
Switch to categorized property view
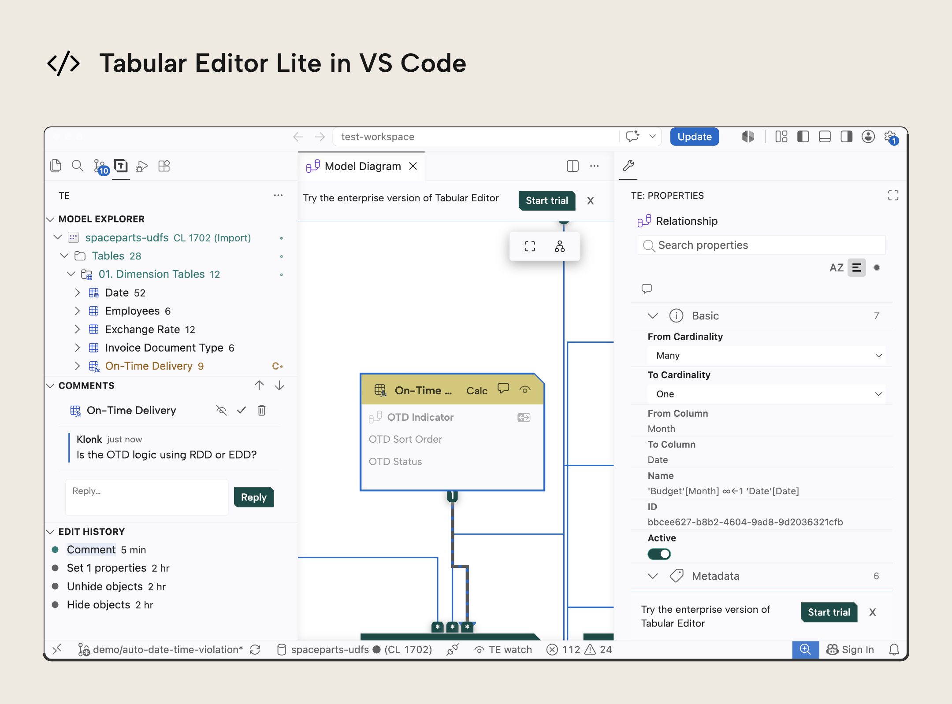(x=856, y=267)
